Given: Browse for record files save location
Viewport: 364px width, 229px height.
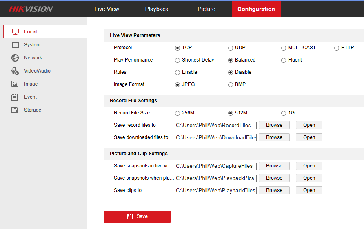Looking at the screenshot, I should (274, 125).
